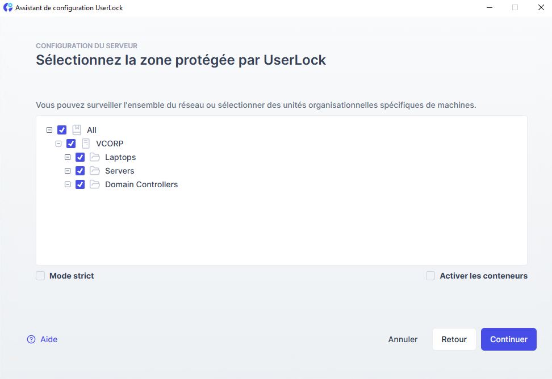Click the Servers folder icon
Image resolution: width=552 pixels, height=379 pixels.
[95, 171]
